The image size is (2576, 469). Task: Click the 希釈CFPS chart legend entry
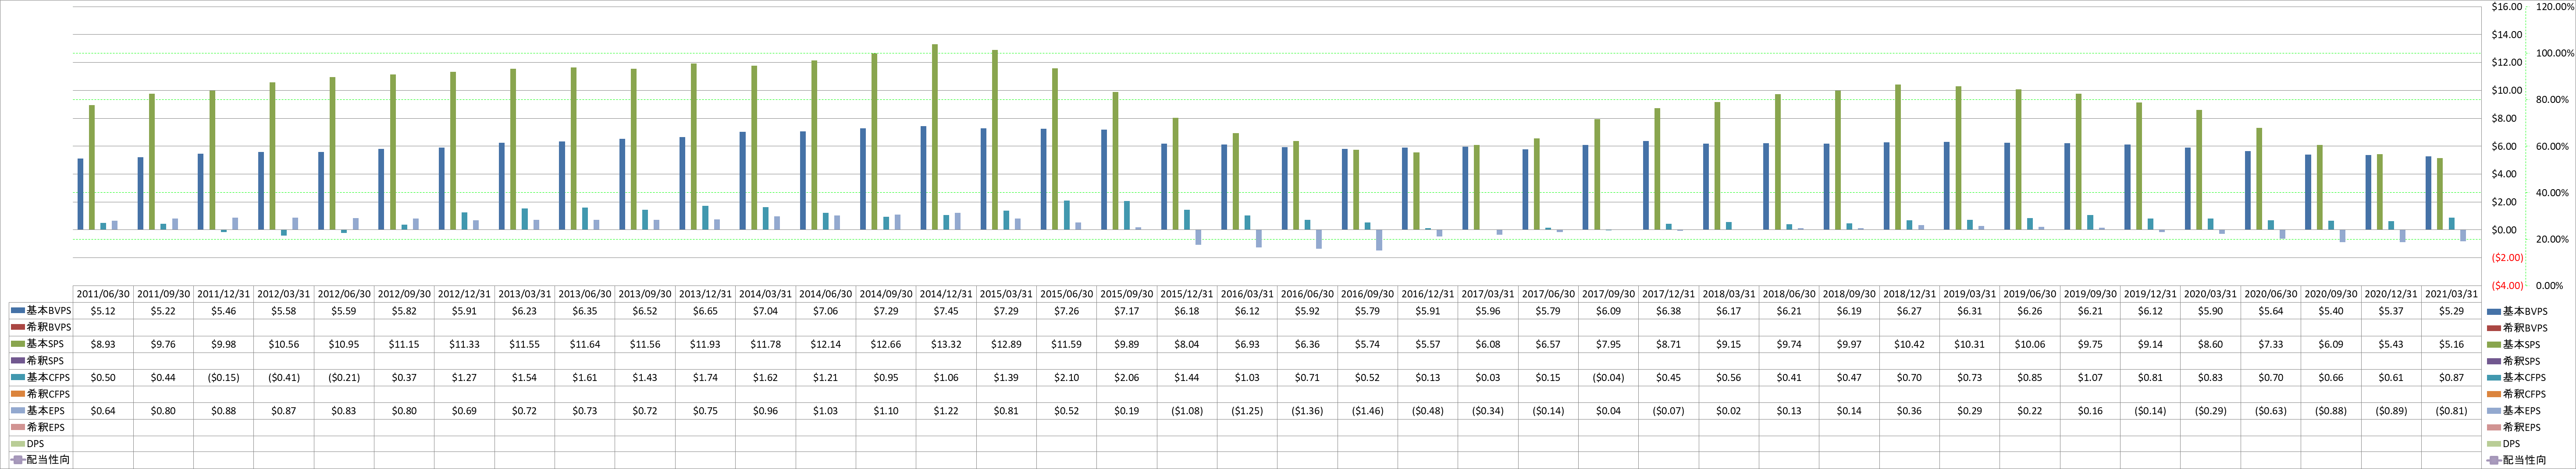tap(2516, 394)
